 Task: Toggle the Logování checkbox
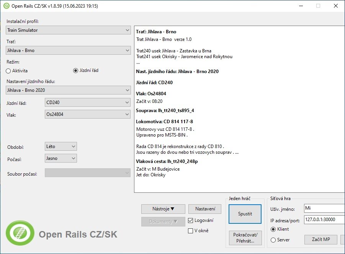pyautogui.click(x=191, y=221)
